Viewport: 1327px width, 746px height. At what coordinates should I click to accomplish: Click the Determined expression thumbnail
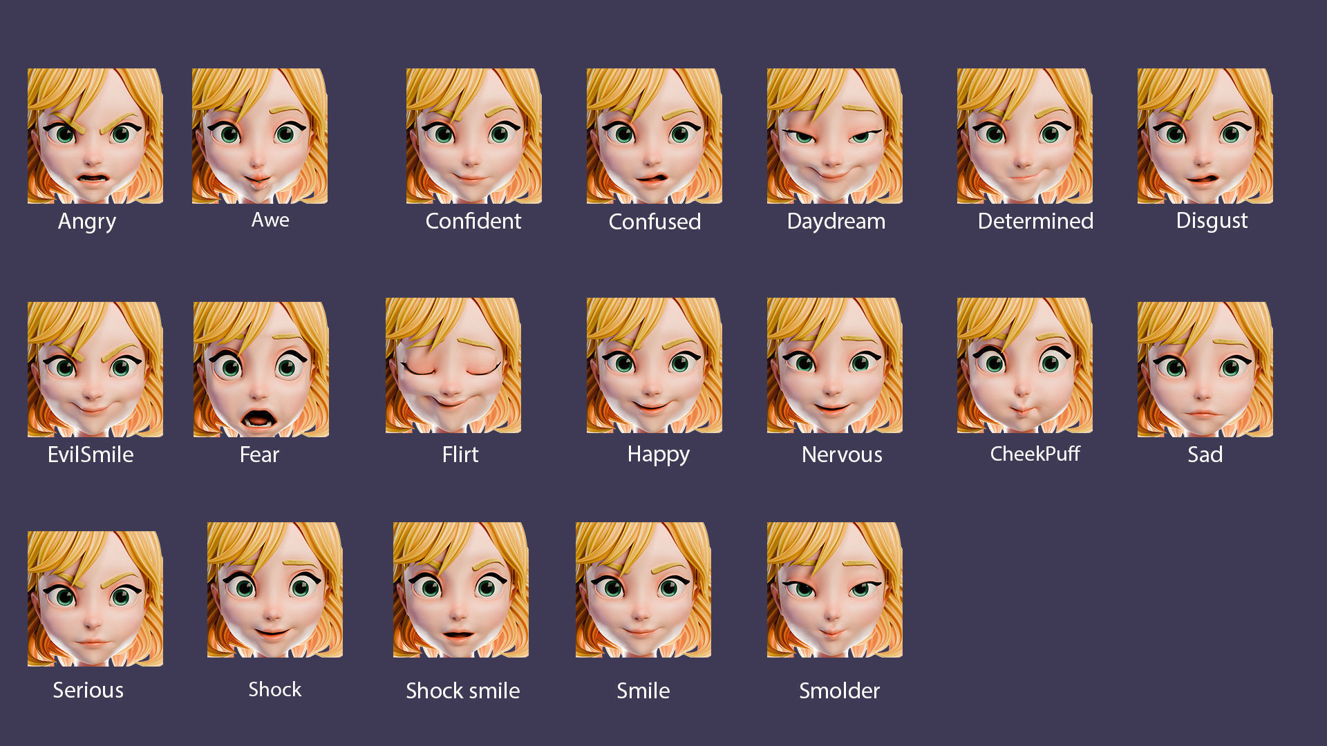(x=1024, y=136)
